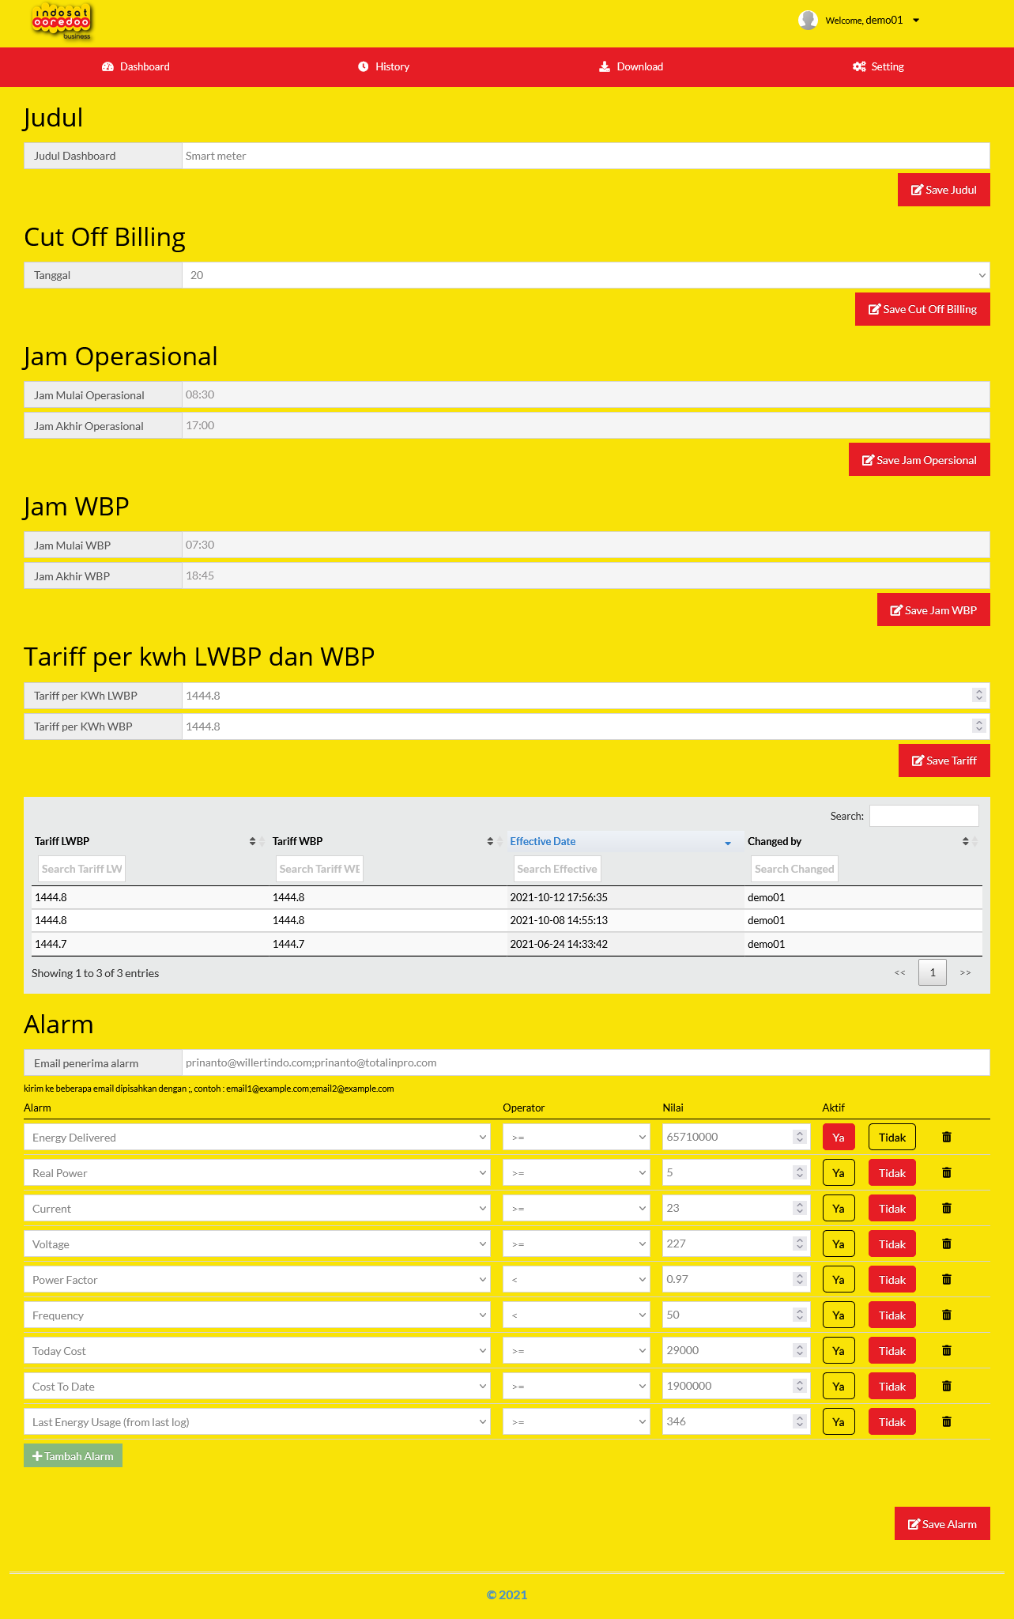Click the table Search input field
This screenshot has height=1619, width=1014.
pos(924,816)
